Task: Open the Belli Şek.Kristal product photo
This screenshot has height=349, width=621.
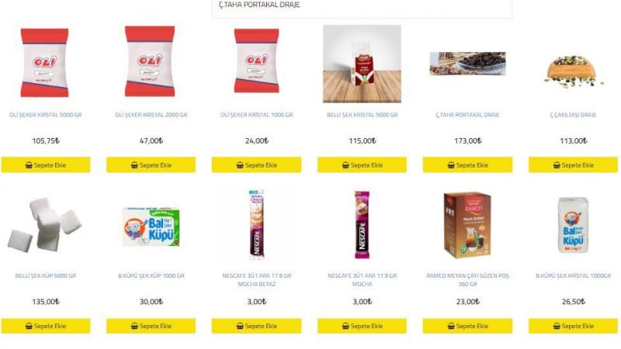Action: [x=362, y=64]
